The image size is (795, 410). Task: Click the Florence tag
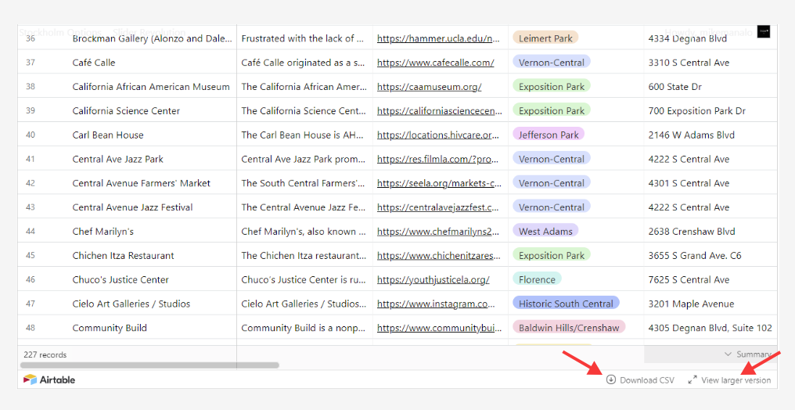click(x=537, y=279)
